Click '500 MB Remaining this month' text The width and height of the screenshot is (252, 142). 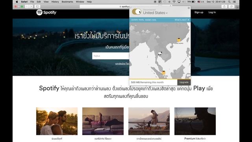pos(147,82)
